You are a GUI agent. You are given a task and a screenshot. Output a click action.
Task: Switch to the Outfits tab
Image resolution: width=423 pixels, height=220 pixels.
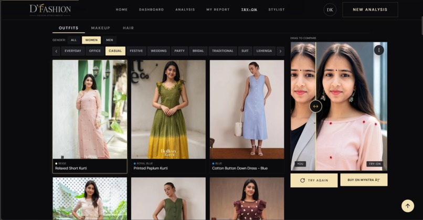click(x=69, y=28)
